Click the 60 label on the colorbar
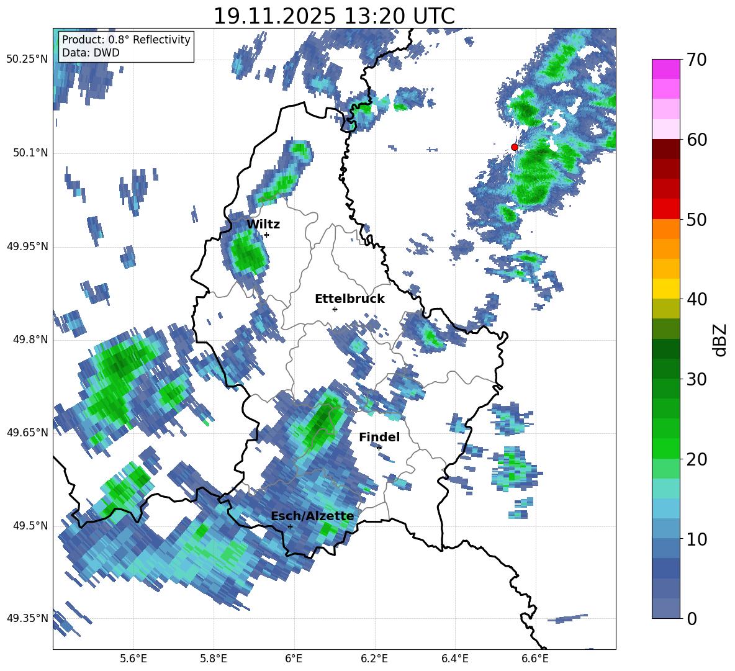Screen dimensions: 735x671 coord(696,140)
